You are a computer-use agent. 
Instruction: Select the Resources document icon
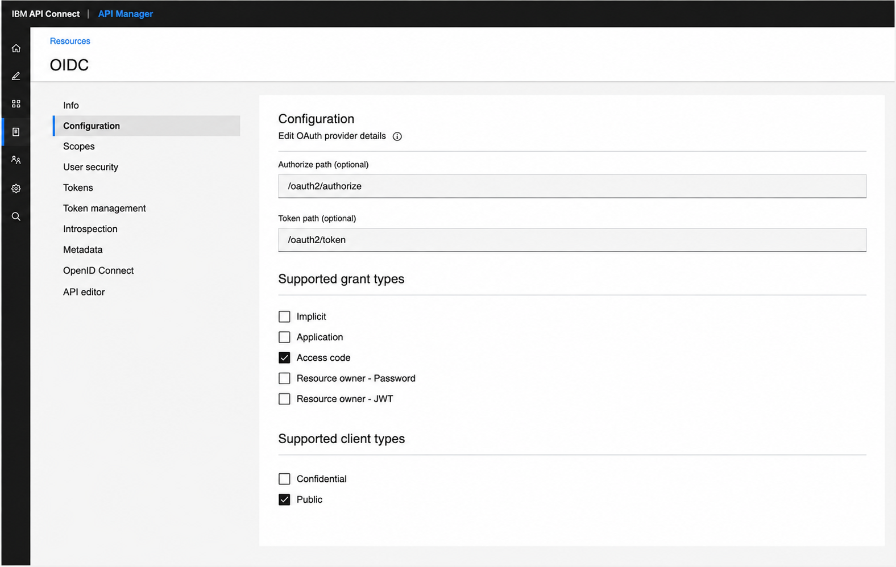pos(16,132)
